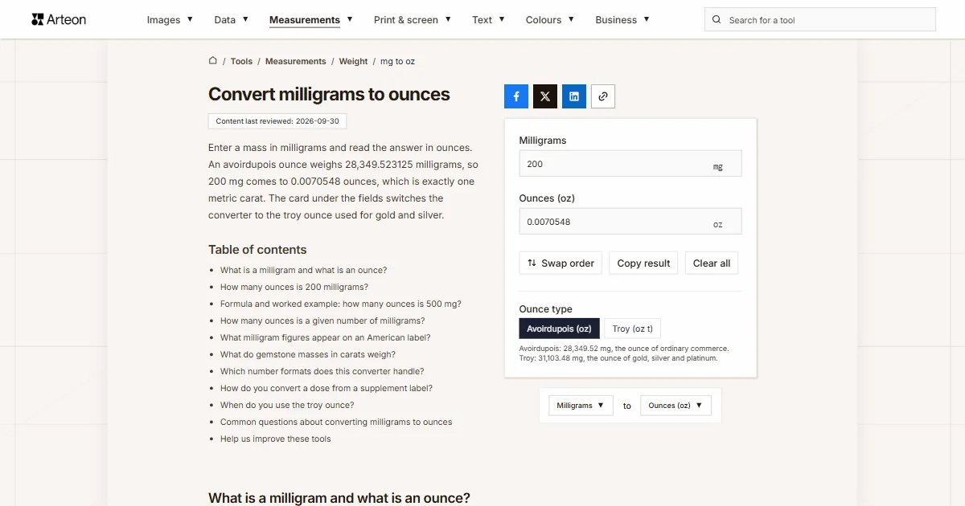
Task: Open the Data menu
Action: point(232,20)
